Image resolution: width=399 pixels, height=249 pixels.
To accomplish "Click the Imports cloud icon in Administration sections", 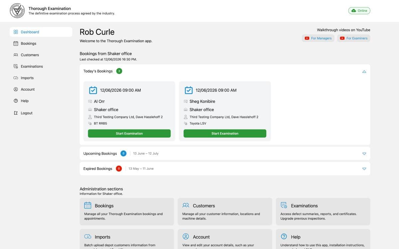I will tap(88, 237).
